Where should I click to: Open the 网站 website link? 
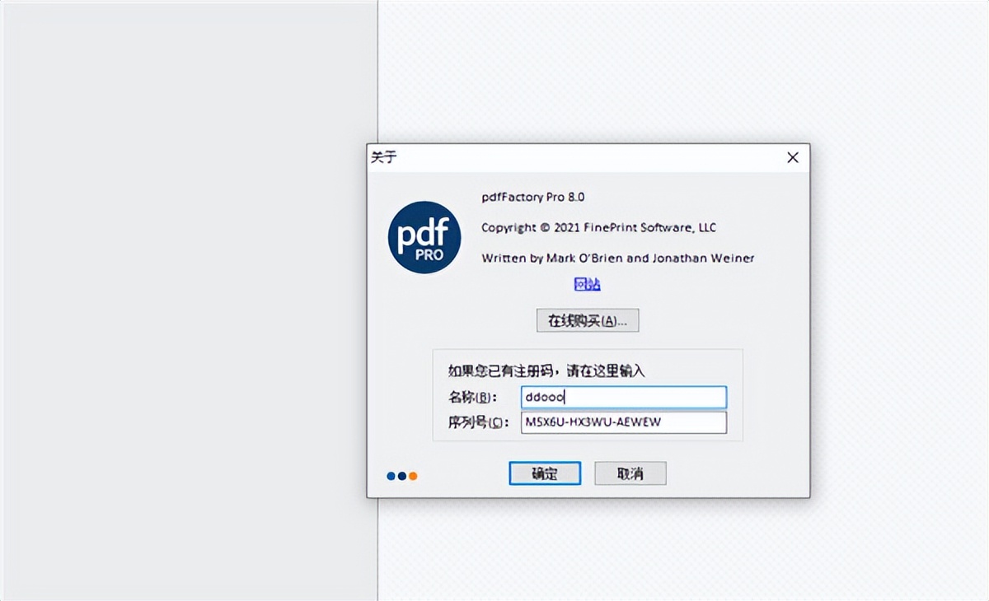[587, 283]
